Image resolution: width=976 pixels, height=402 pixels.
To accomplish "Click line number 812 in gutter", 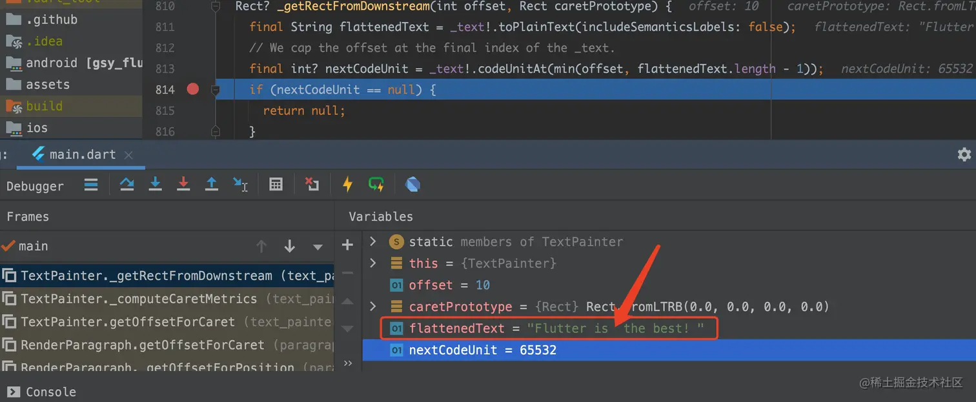I will pos(165,48).
